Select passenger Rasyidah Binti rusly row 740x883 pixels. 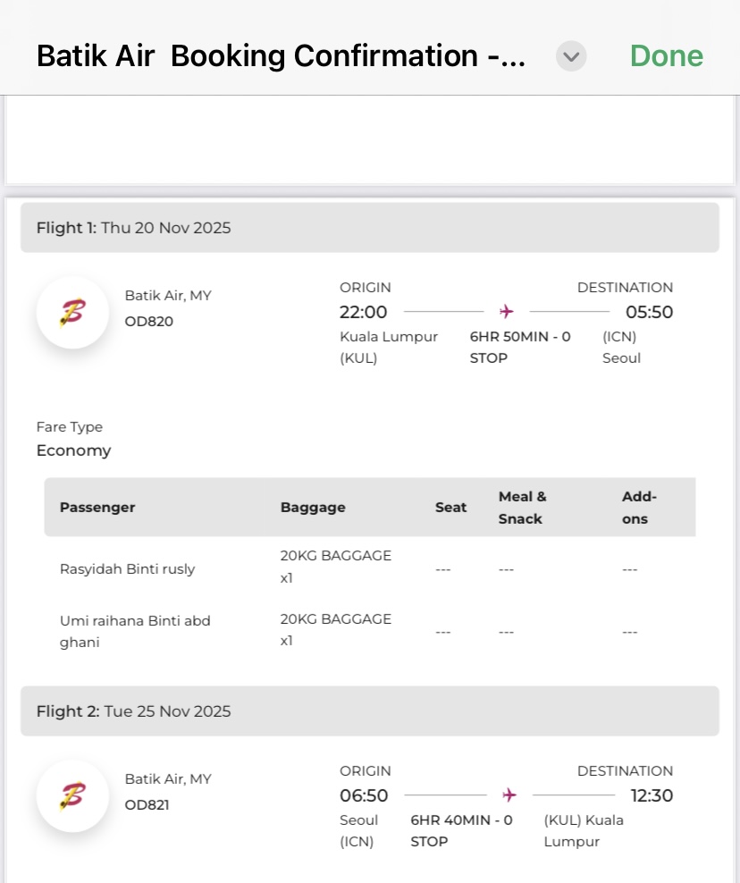[x=127, y=568]
